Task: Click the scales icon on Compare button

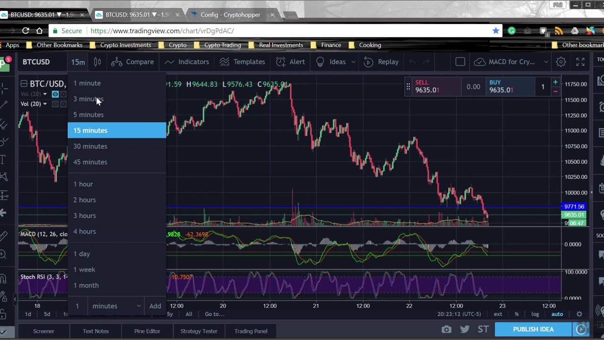Action: coord(117,62)
